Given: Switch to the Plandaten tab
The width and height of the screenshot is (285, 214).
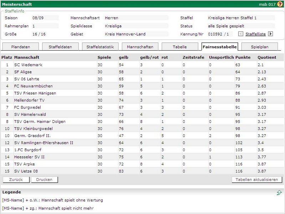Looking at the screenshot, I should point(20,47).
